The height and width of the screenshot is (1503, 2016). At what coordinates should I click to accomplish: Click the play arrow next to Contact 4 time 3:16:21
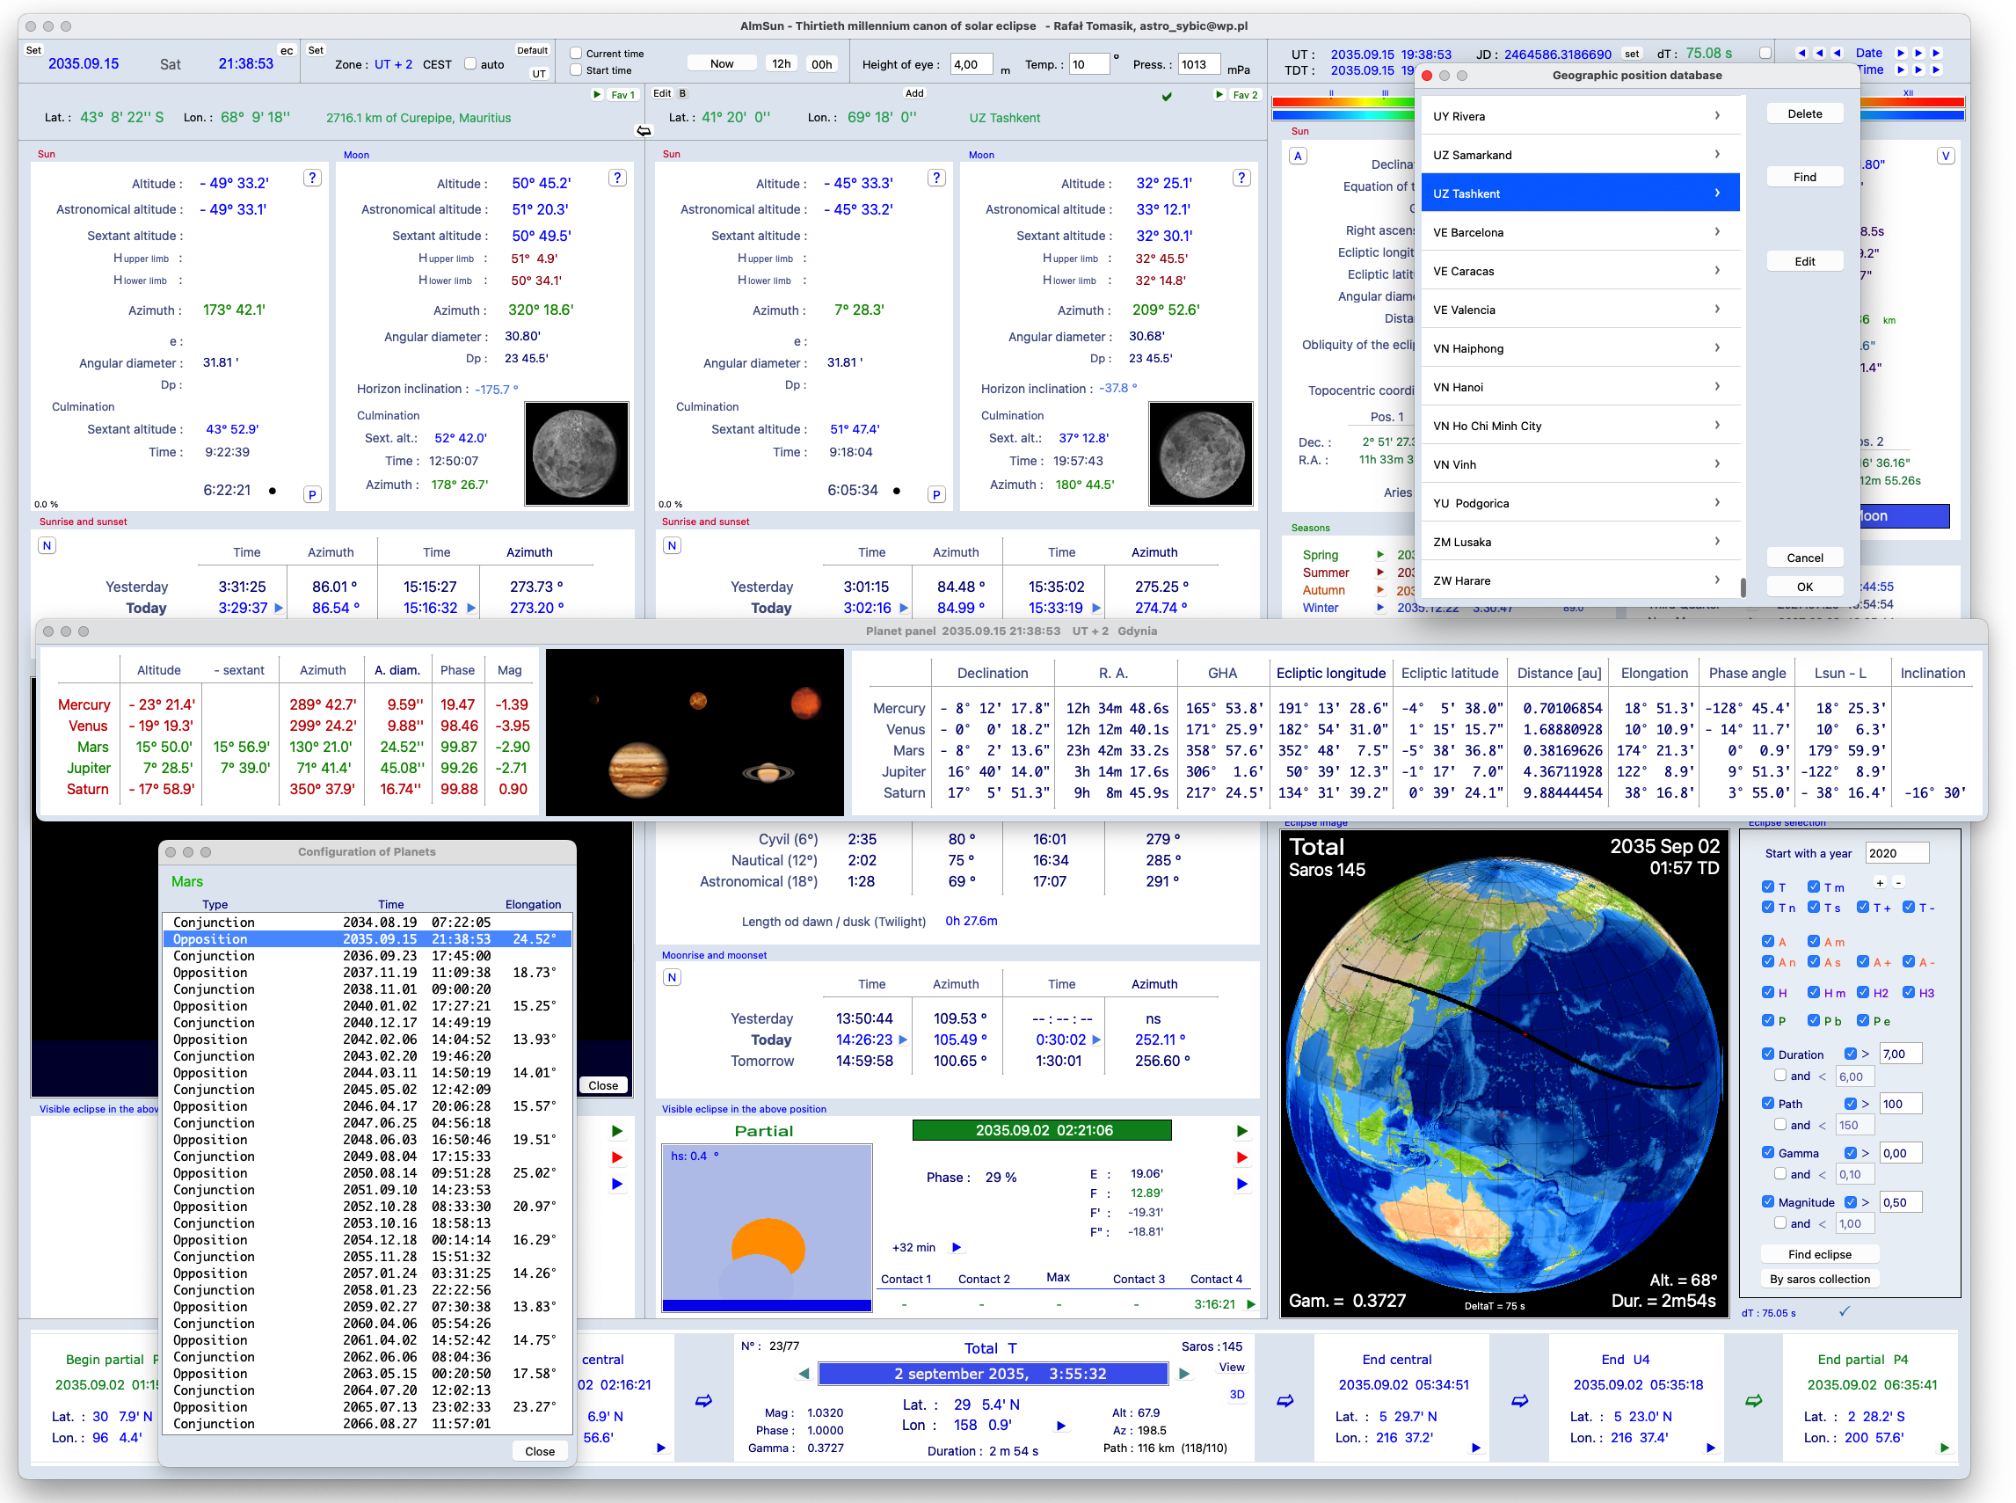click(x=1251, y=1304)
